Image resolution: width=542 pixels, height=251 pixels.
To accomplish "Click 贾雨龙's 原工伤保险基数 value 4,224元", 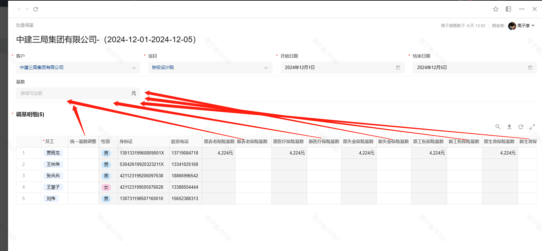I will [x=437, y=153].
